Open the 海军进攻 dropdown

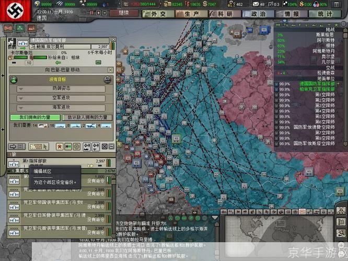point(61,108)
